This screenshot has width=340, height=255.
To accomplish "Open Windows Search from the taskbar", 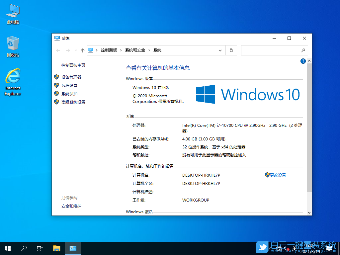I will [24, 248].
